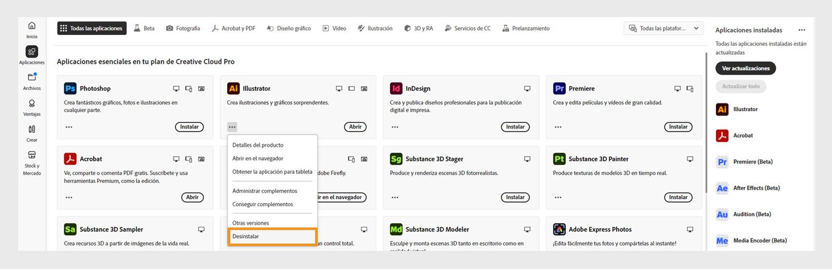The height and width of the screenshot is (269, 832).
Task: Open Crear in the sidebar
Action: [32, 133]
